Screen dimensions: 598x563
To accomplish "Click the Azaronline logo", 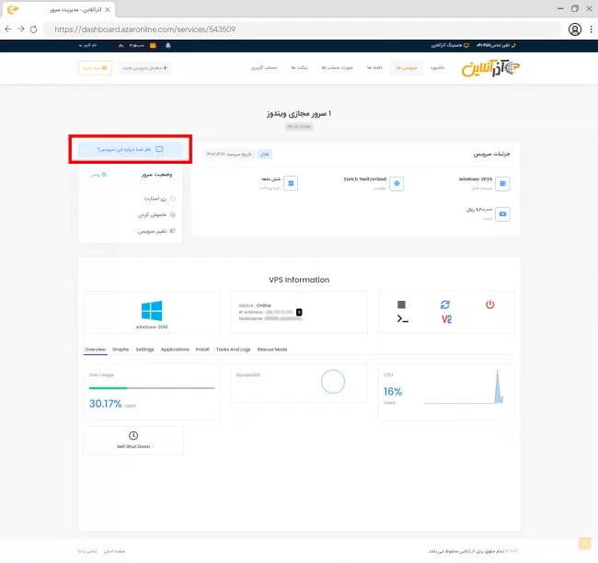I will coord(490,68).
